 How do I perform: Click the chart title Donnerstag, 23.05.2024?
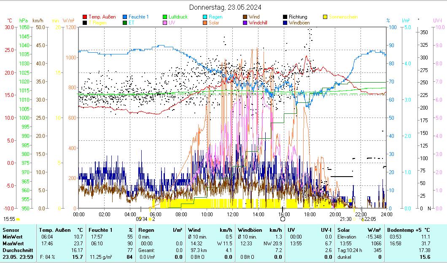(x=225, y=7)
